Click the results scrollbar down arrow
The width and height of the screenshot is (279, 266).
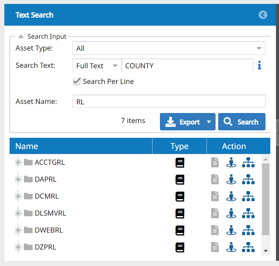tap(266, 251)
